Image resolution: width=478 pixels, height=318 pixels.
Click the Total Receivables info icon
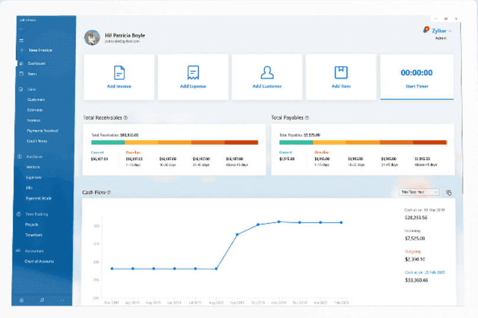click(126, 118)
